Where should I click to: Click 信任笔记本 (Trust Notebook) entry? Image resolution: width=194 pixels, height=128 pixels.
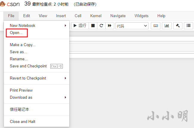pos(37,109)
